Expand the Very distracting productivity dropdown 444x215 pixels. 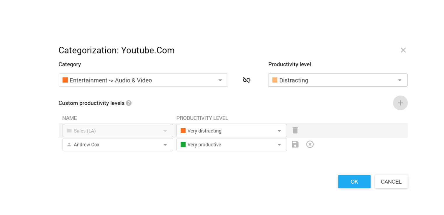tap(232, 131)
